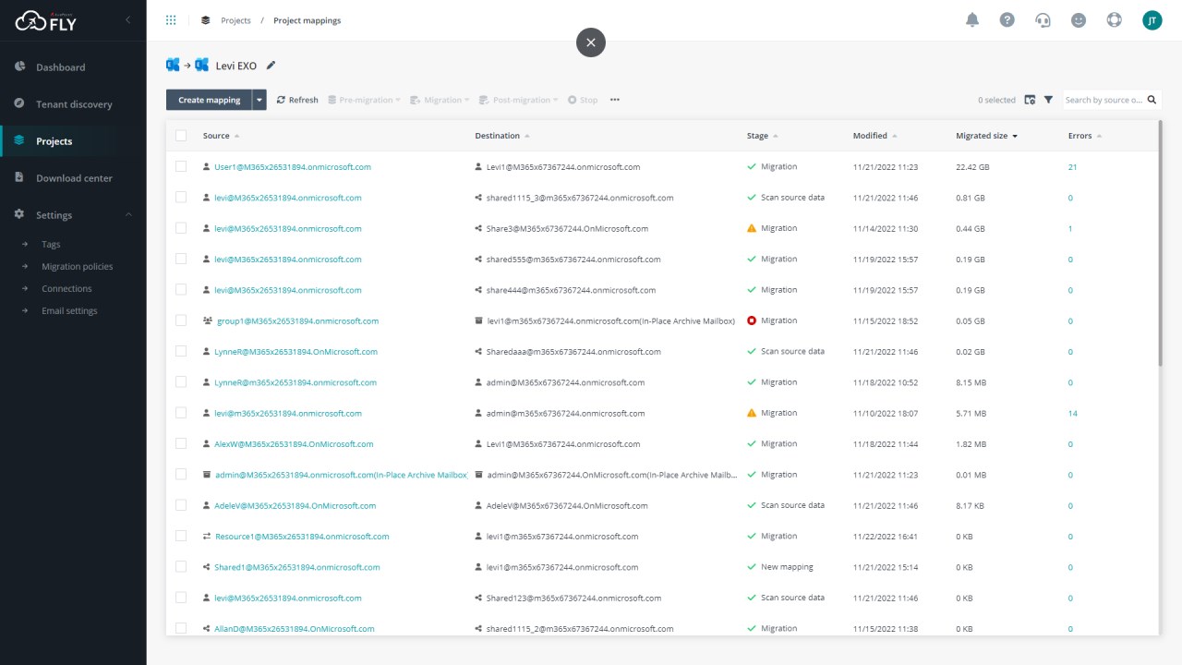Open the JT user avatar menu
The image size is (1182, 665).
1152,20
